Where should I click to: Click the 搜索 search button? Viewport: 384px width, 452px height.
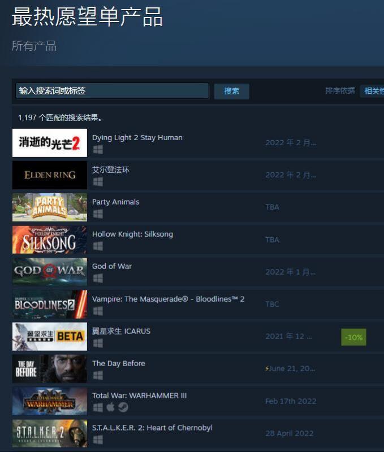[231, 92]
